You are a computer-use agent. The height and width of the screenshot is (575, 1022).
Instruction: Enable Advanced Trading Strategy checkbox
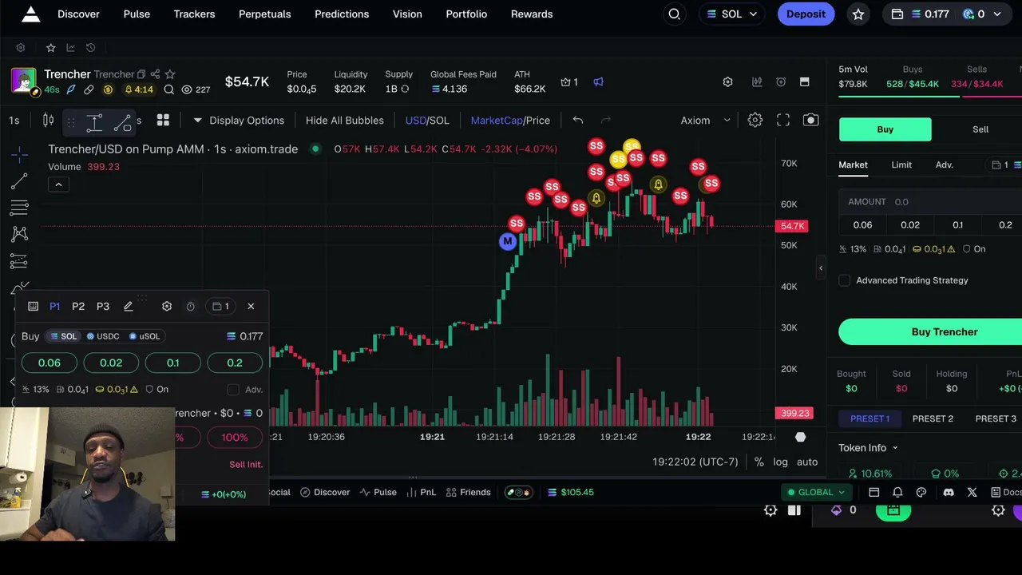pos(845,280)
